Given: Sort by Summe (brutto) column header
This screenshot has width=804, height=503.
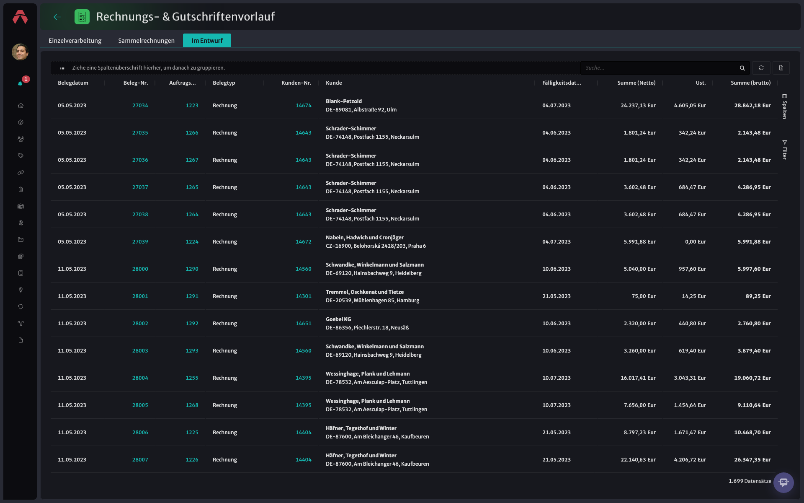Looking at the screenshot, I should (751, 83).
